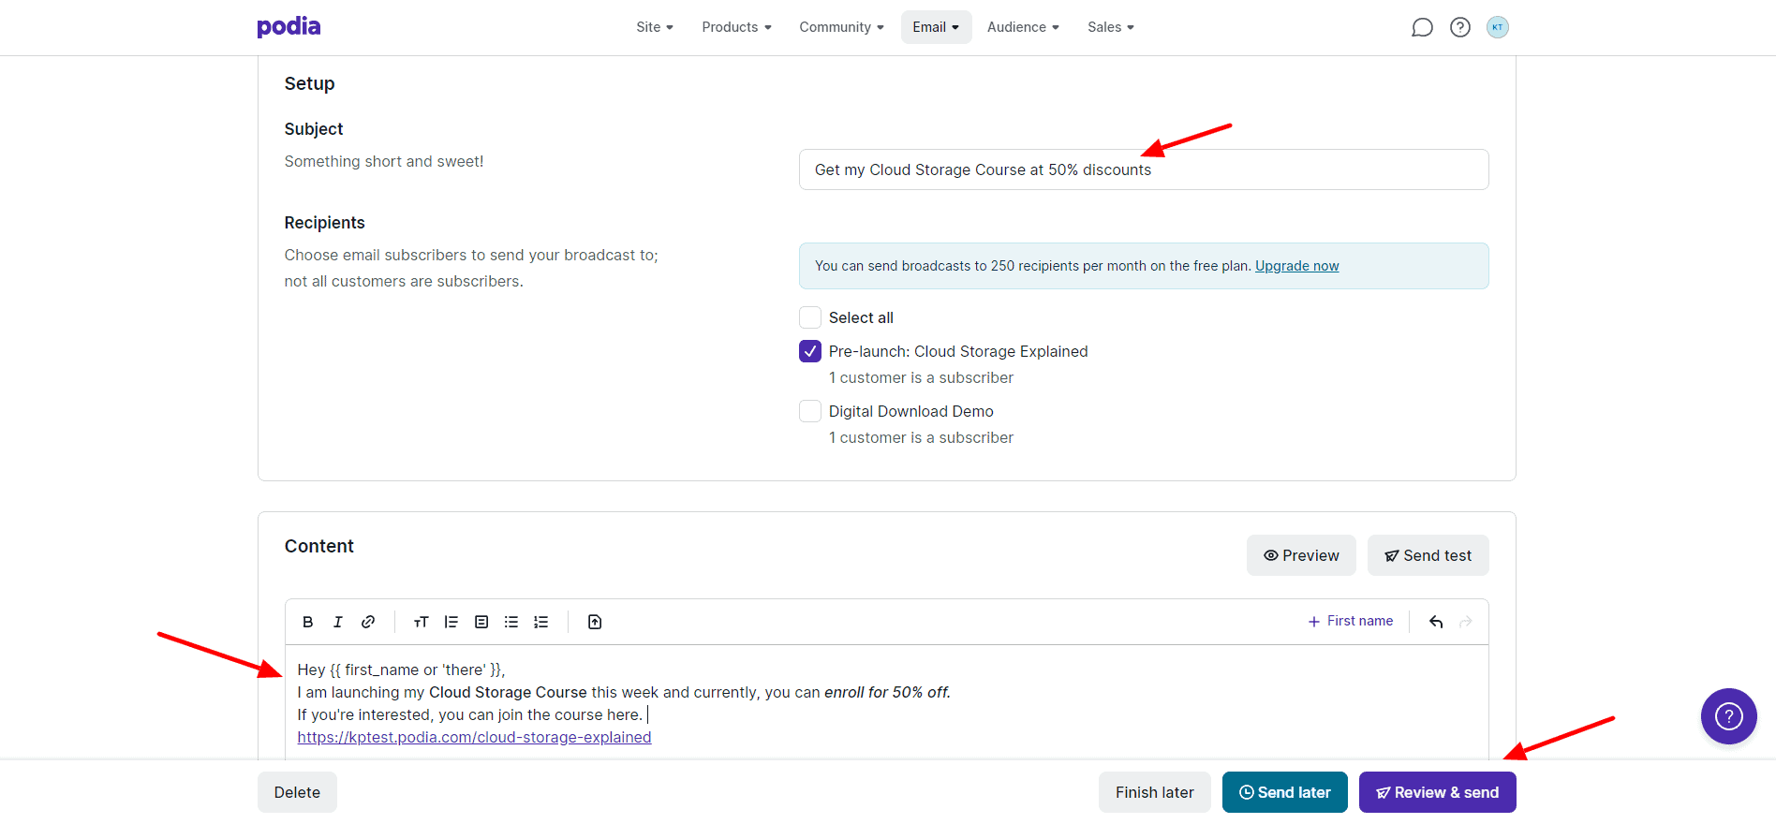Insert a bulleted list
Image resolution: width=1776 pixels, height=824 pixels.
(x=511, y=622)
